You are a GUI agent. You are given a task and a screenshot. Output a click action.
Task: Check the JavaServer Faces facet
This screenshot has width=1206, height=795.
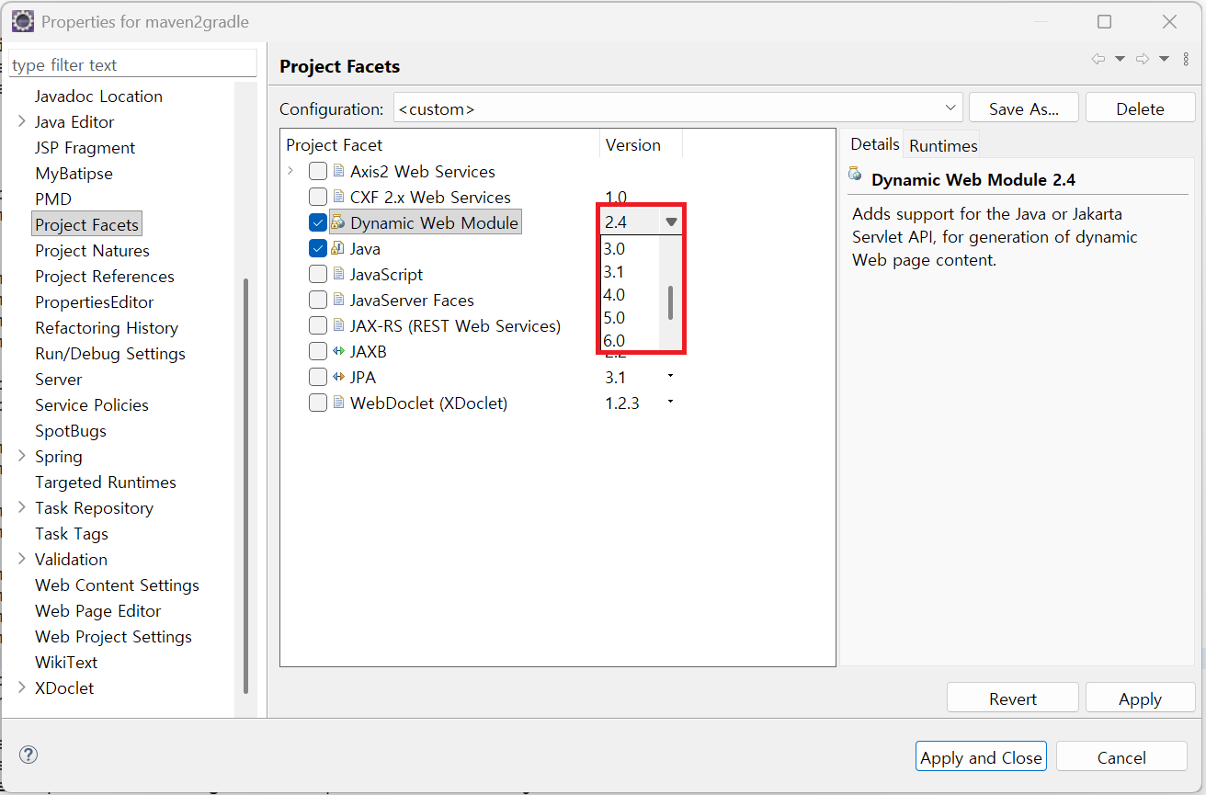pyautogui.click(x=318, y=300)
